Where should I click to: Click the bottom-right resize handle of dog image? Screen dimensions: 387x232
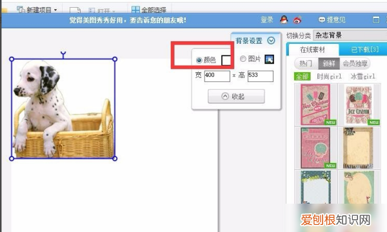pos(115,159)
